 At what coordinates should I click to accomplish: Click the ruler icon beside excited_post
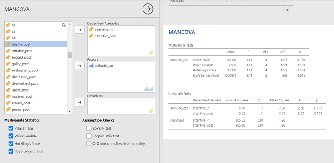[8, 57]
